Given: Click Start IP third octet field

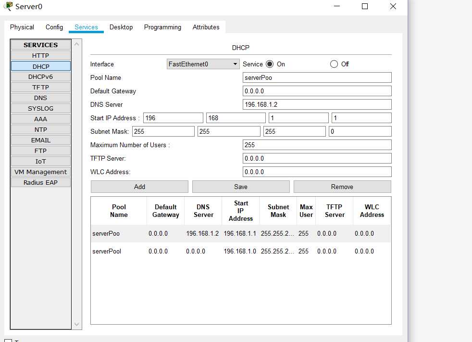Looking at the screenshot, I should [x=298, y=118].
